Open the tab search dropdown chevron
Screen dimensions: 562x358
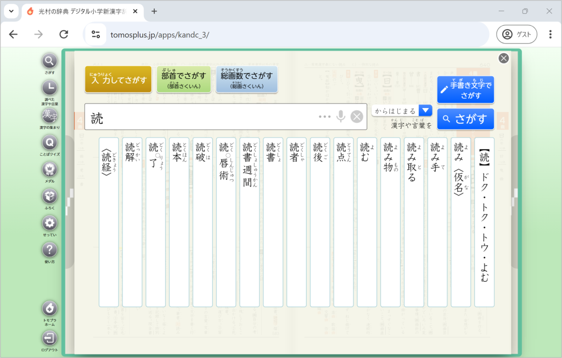point(12,11)
